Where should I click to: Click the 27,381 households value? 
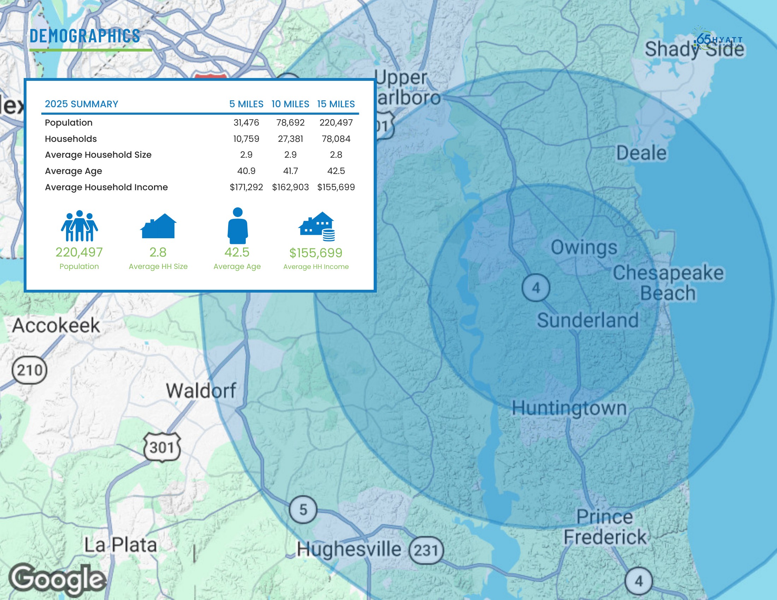coord(290,139)
